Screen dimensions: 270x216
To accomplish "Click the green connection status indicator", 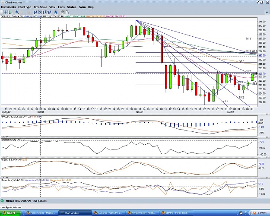I will tap(2, 201).
